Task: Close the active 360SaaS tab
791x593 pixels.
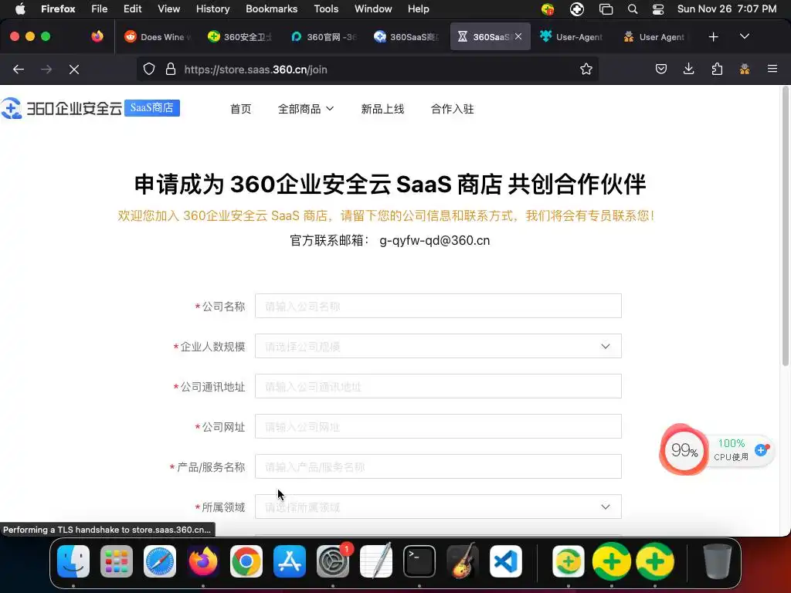Action: [x=518, y=36]
